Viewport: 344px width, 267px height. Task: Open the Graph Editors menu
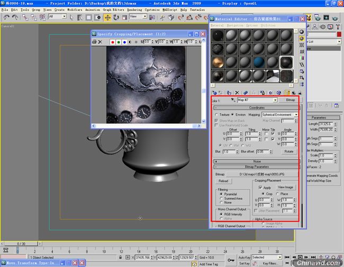(113, 10)
